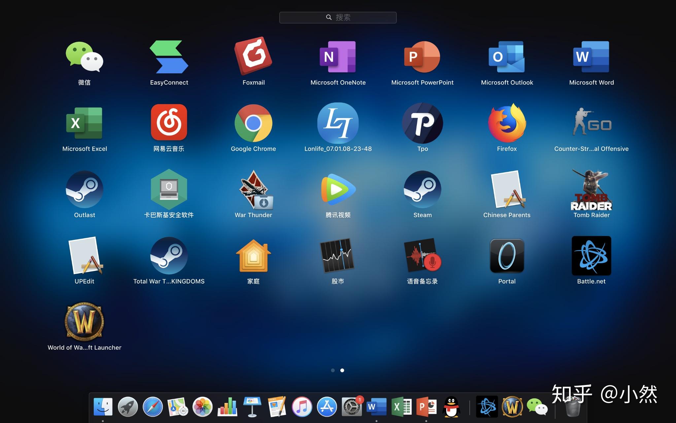Launch Microsoft OneNote
This screenshot has width=676, height=423.
pos(338,57)
